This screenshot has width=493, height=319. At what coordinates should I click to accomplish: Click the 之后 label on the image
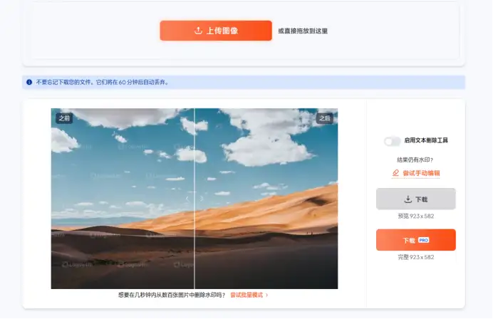click(x=324, y=118)
